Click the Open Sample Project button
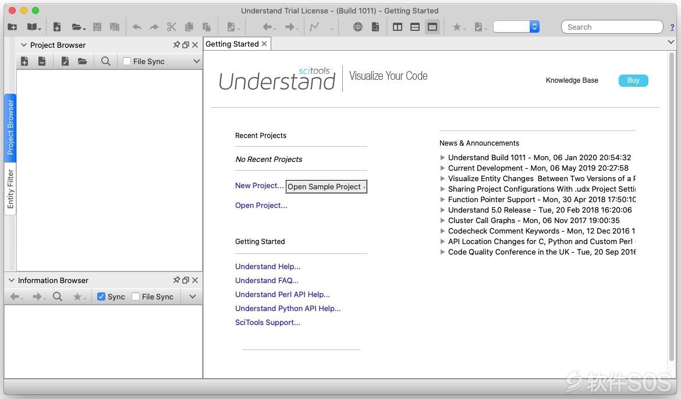681x399 pixels. click(326, 186)
